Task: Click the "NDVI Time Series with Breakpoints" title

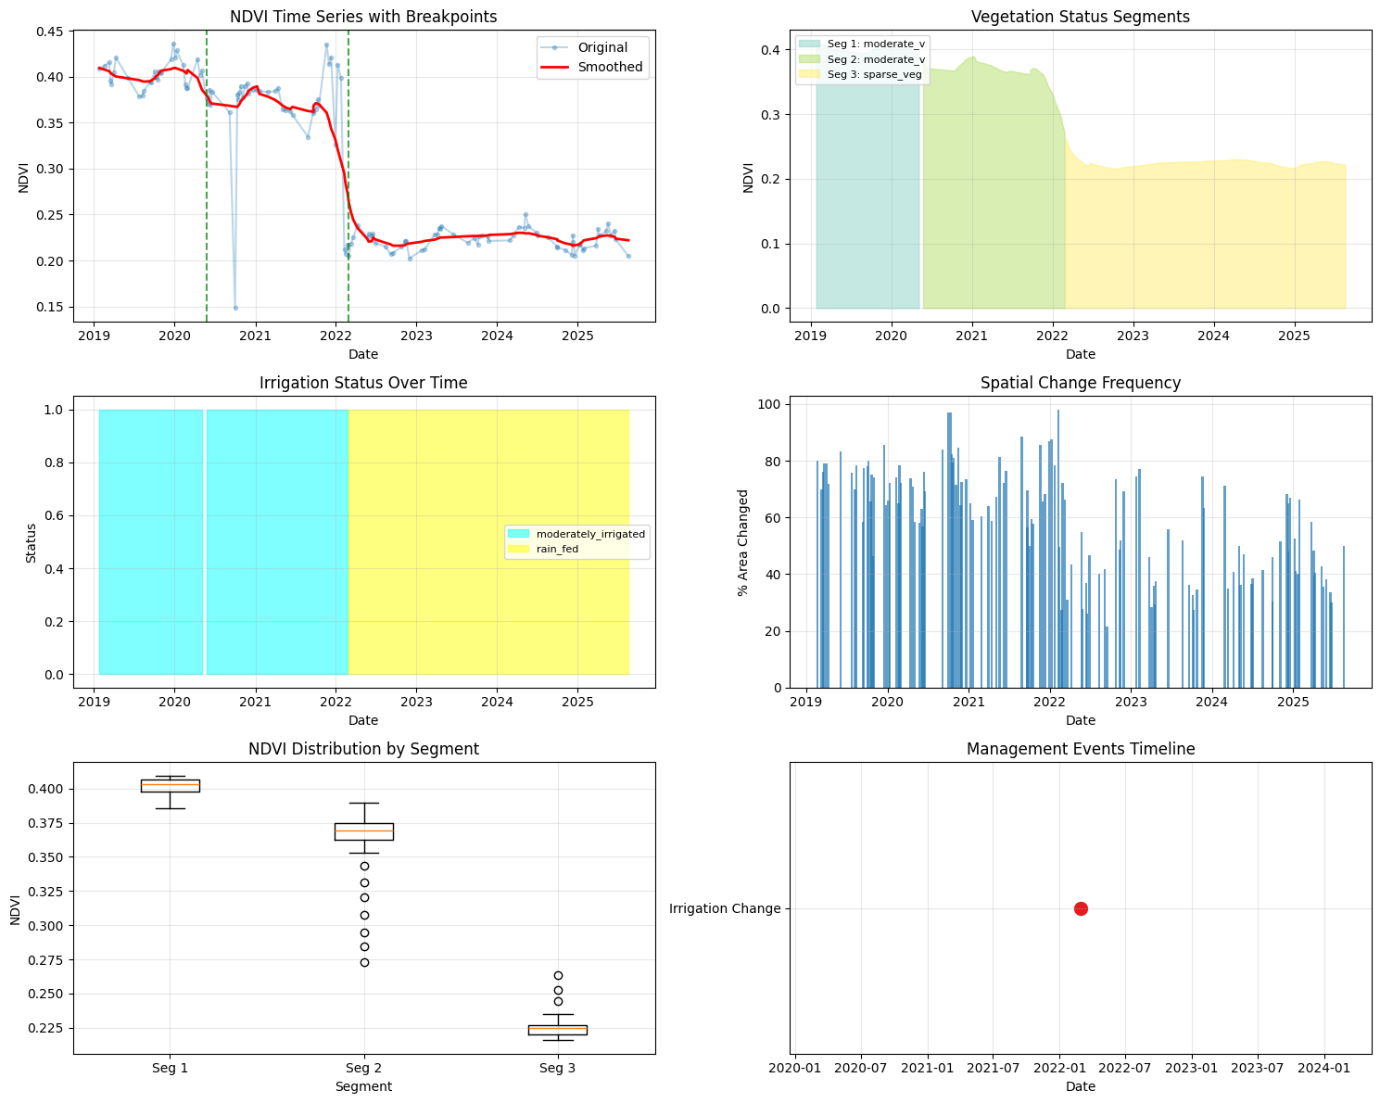Action: pos(363,17)
